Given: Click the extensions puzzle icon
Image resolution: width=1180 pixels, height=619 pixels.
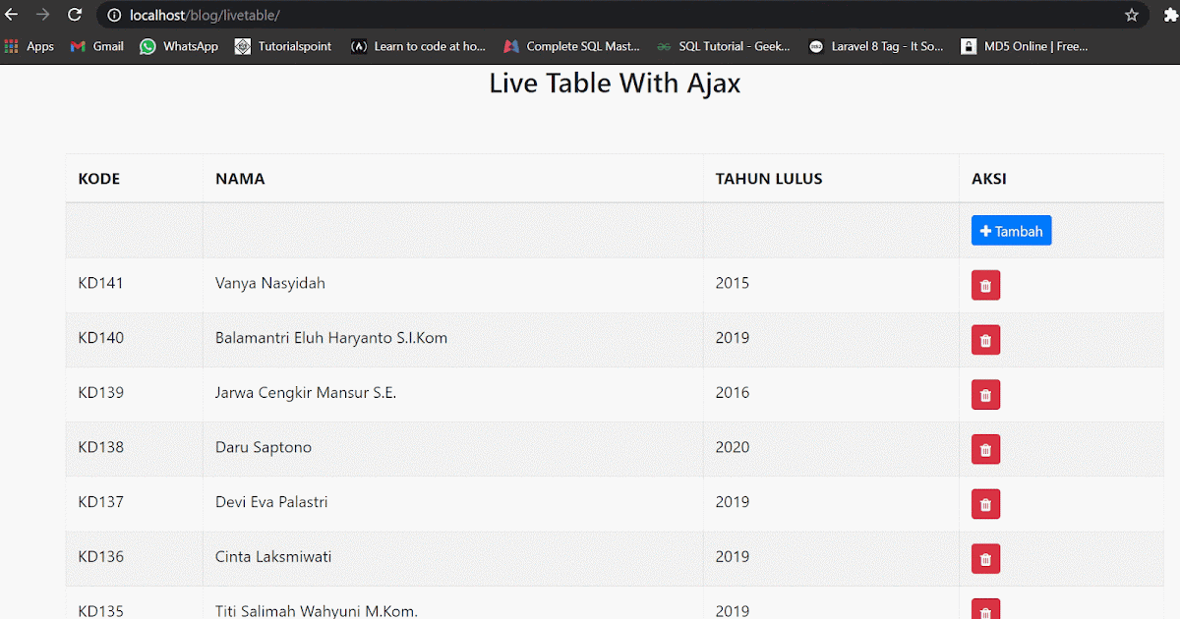Looking at the screenshot, I should coord(1168,15).
